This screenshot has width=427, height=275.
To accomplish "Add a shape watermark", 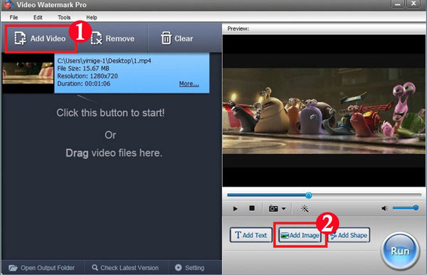I will click(x=349, y=235).
